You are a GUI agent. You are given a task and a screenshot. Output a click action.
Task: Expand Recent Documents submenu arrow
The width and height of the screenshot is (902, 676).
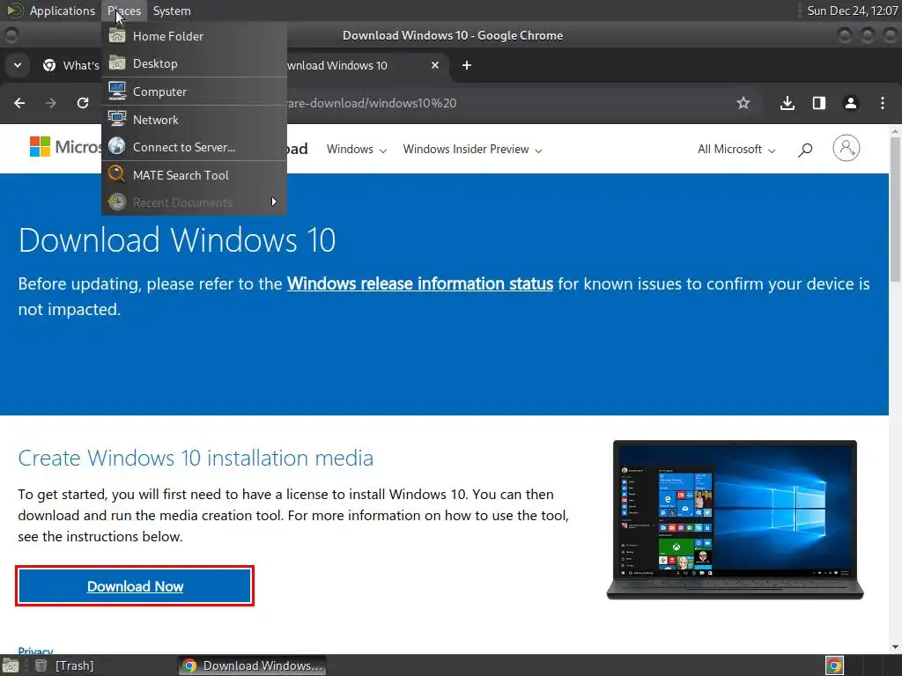coord(274,202)
